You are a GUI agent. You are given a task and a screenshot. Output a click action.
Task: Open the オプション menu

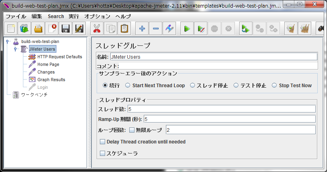[97, 16]
